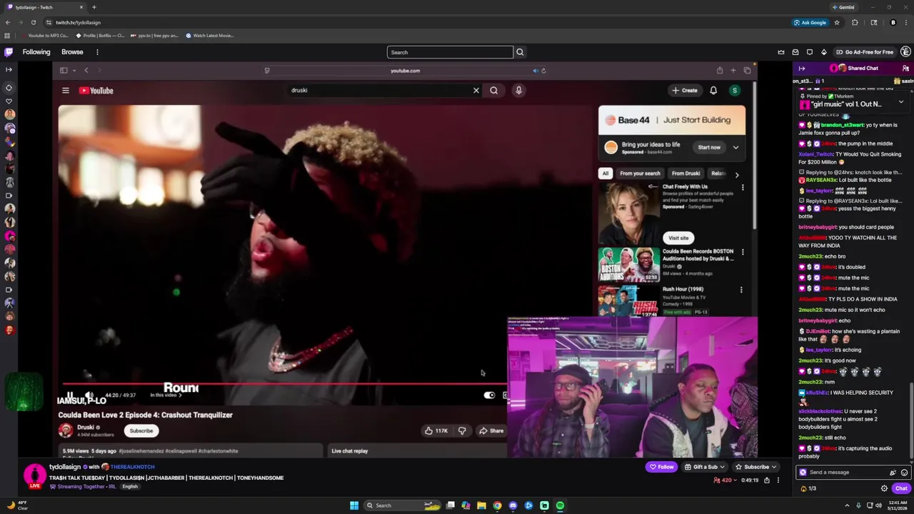
Task: Click the Follow button
Action: click(x=661, y=467)
